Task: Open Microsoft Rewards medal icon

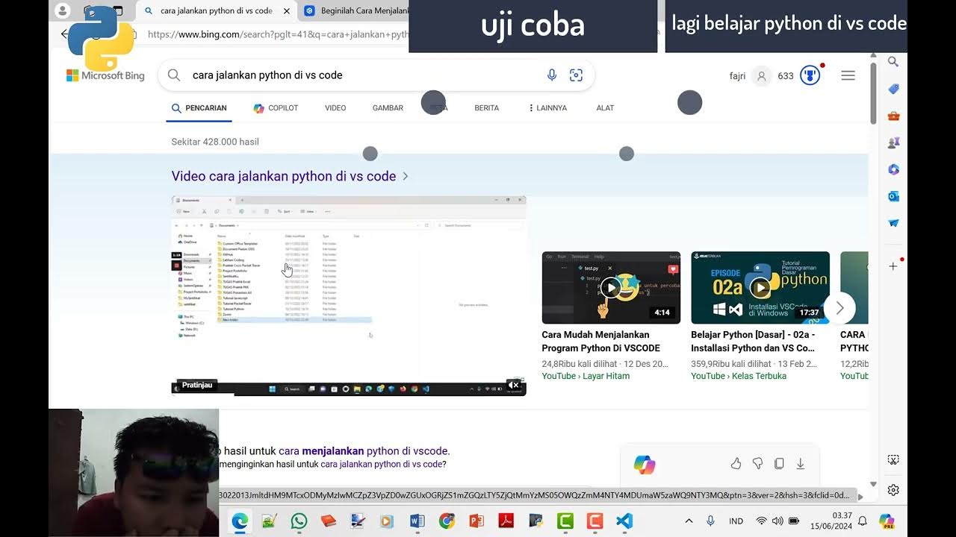Action: [810, 75]
